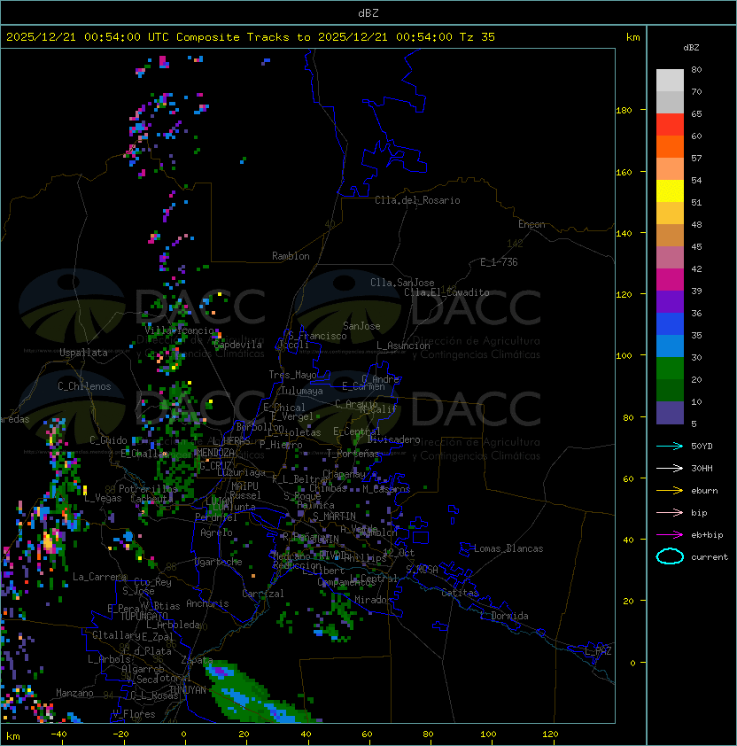The height and width of the screenshot is (746, 737).
Task: Select the red swatch below 65 dBZ
Action: coord(670,125)
